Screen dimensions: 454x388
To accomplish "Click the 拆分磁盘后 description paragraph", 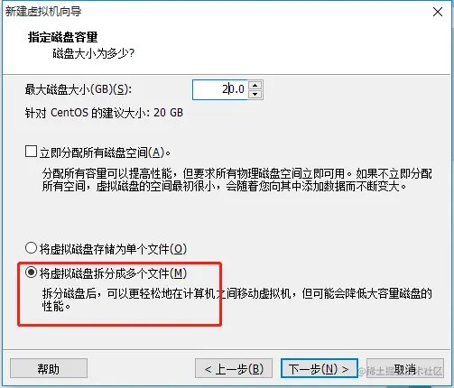I will point(237,300).
